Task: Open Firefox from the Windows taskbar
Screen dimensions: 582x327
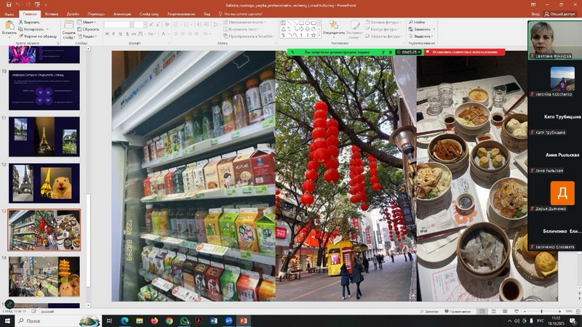Action: 154,320
